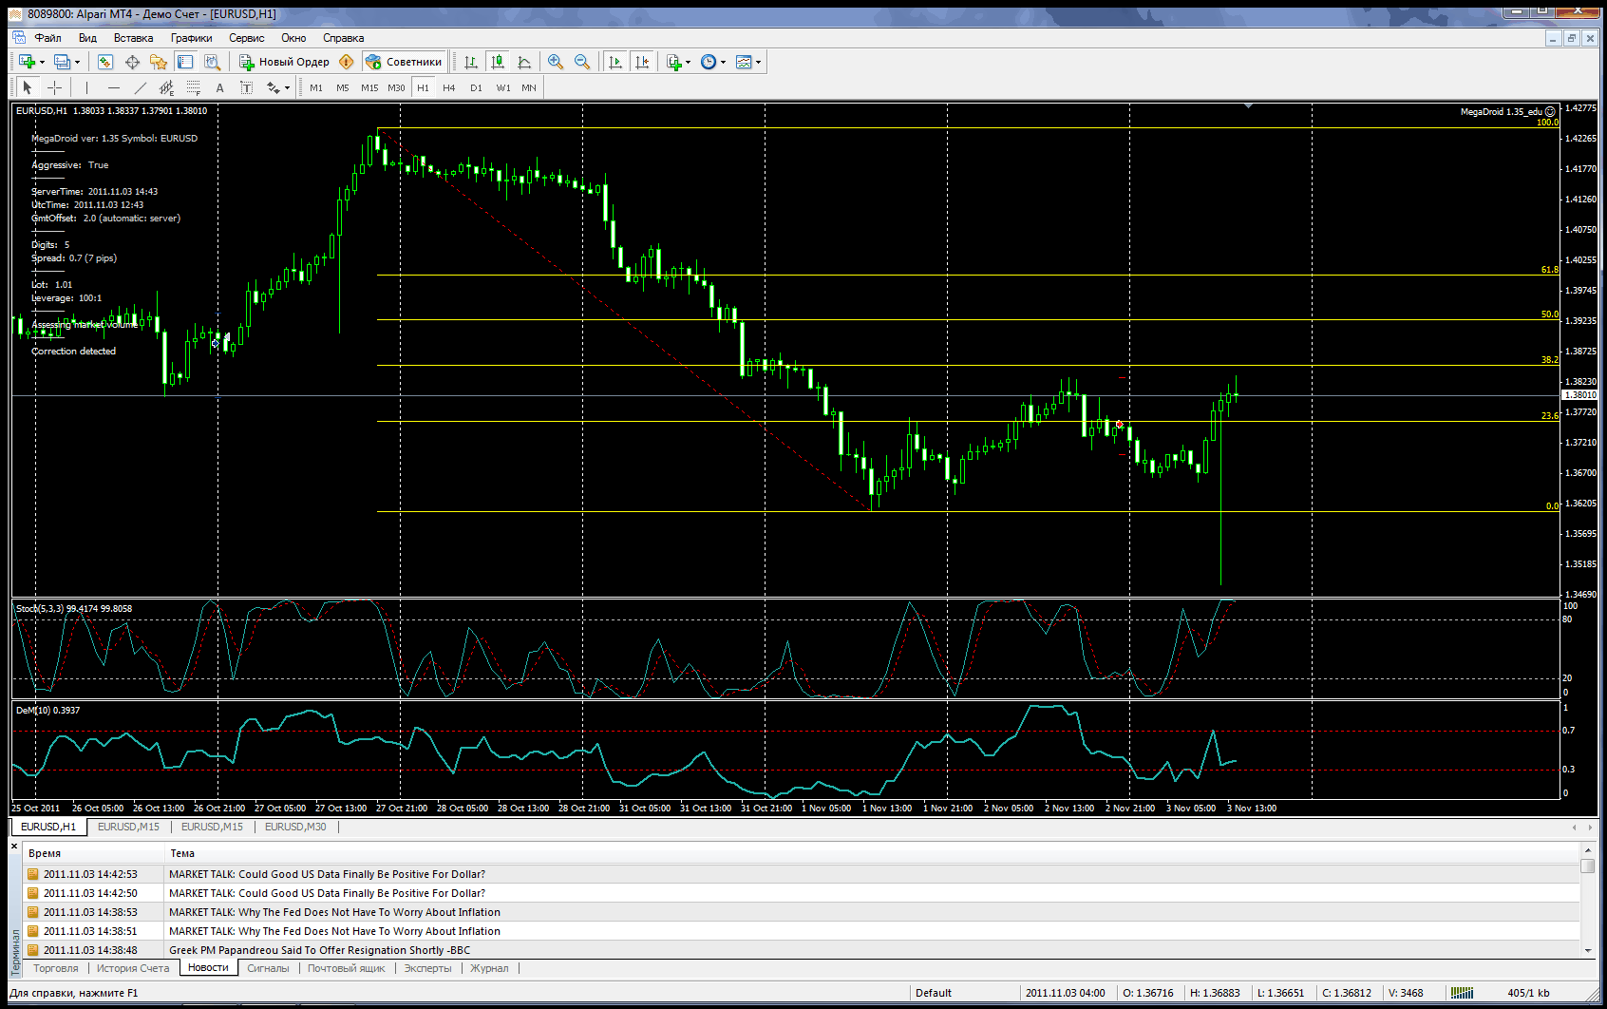Select the crosshair cursor tool
1607x1009 pixels.
click(55, 87)
